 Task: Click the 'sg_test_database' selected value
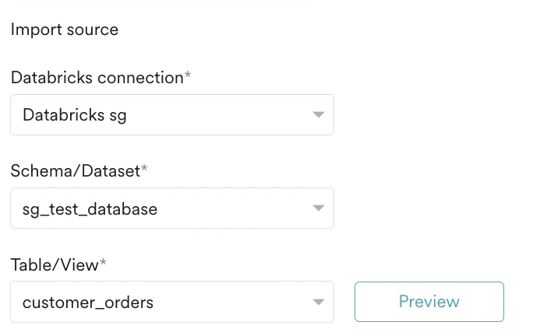click(x=90, y=208)
